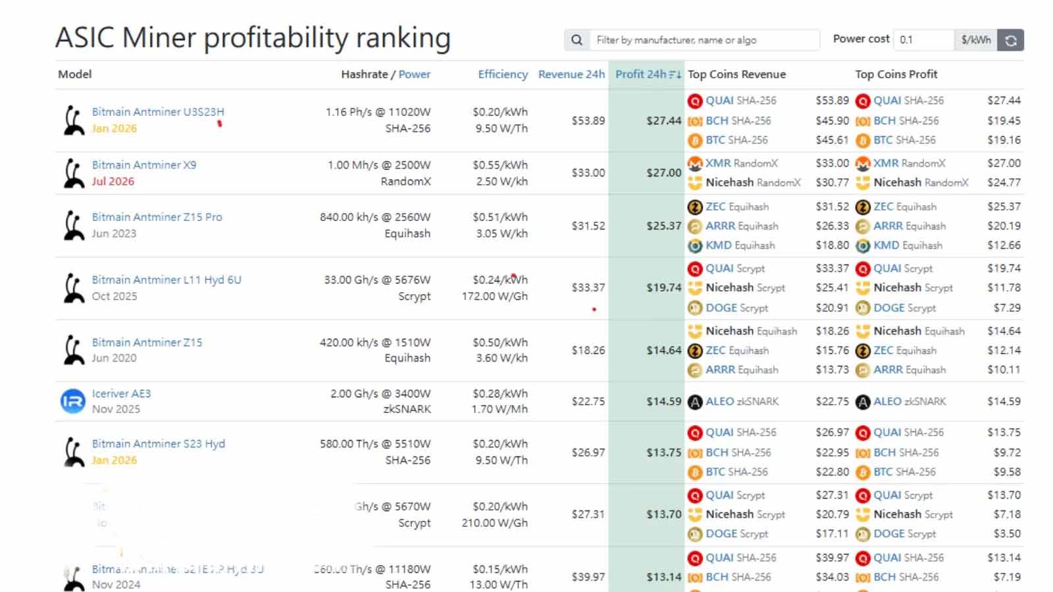
Task: Select the "840.00 kh/s @ 2560W" hashrate cell
Action: pyautogui.click(x=375, y=217)
